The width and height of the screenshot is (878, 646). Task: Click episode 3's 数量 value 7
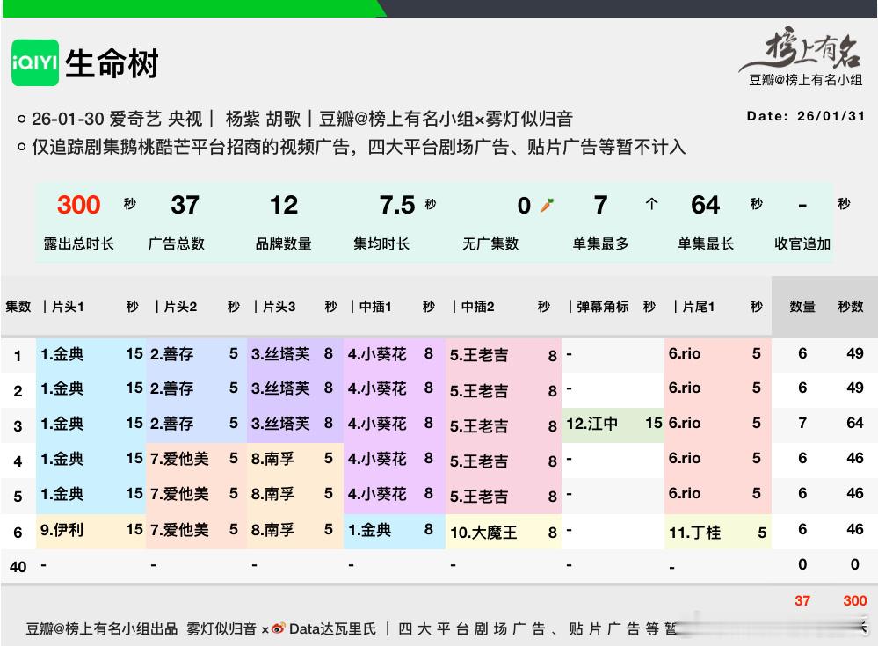802,424
